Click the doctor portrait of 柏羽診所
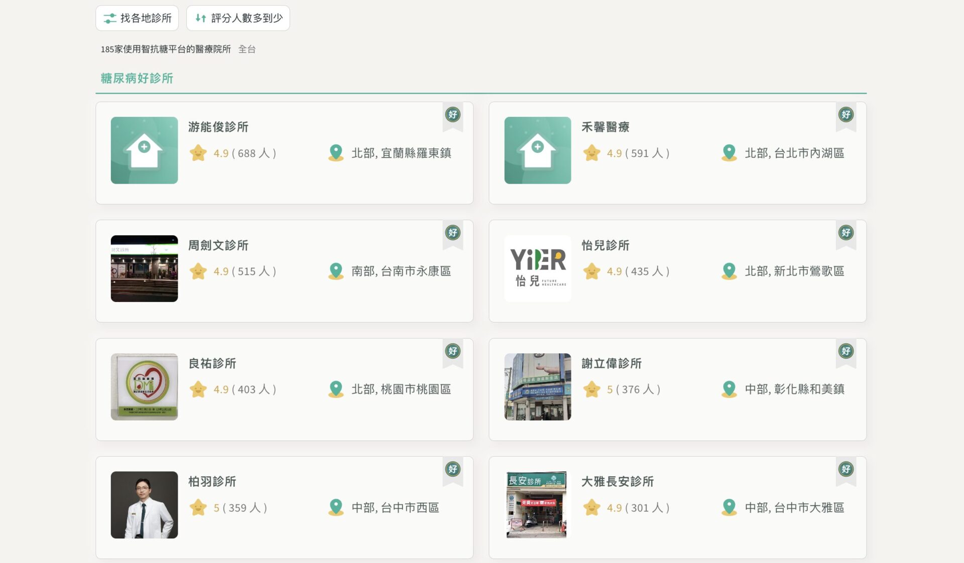The image size is (964, 563). 144,505
